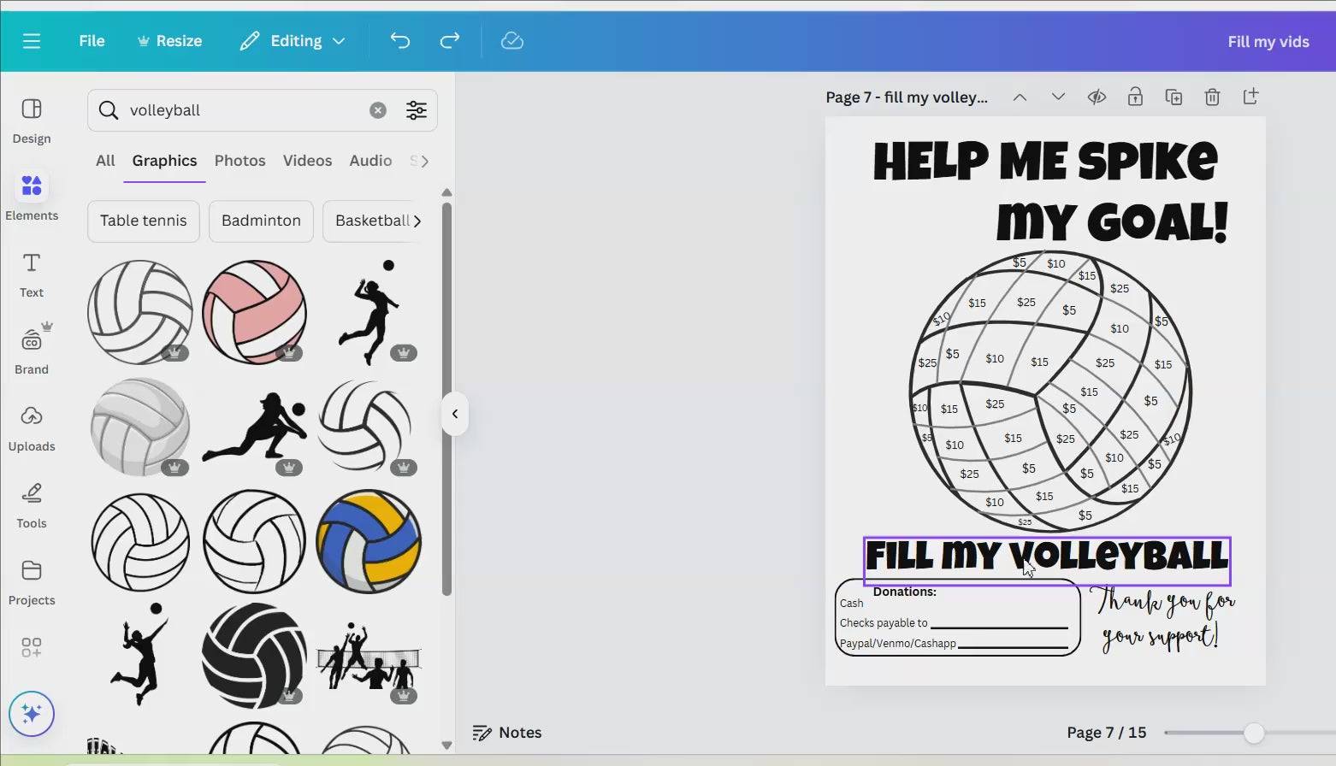Image resolution: width=1336 pixels, height=766 pixels.
Task: Select the Badminton suggestion chip
Action: tap(261, 221)
